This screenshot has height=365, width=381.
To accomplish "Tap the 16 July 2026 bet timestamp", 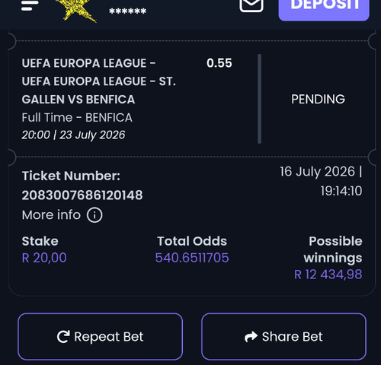I will (321, 181).
